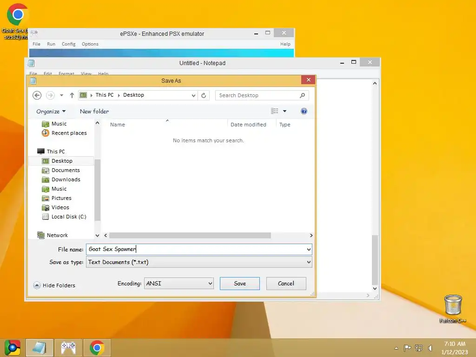
Task: Close the Save As dialog
Action: click(309, 80)
